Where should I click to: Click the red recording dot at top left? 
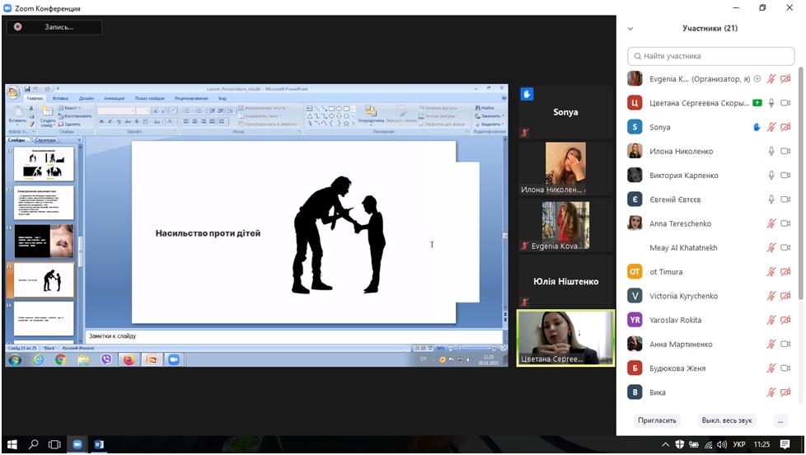point(17,27)
